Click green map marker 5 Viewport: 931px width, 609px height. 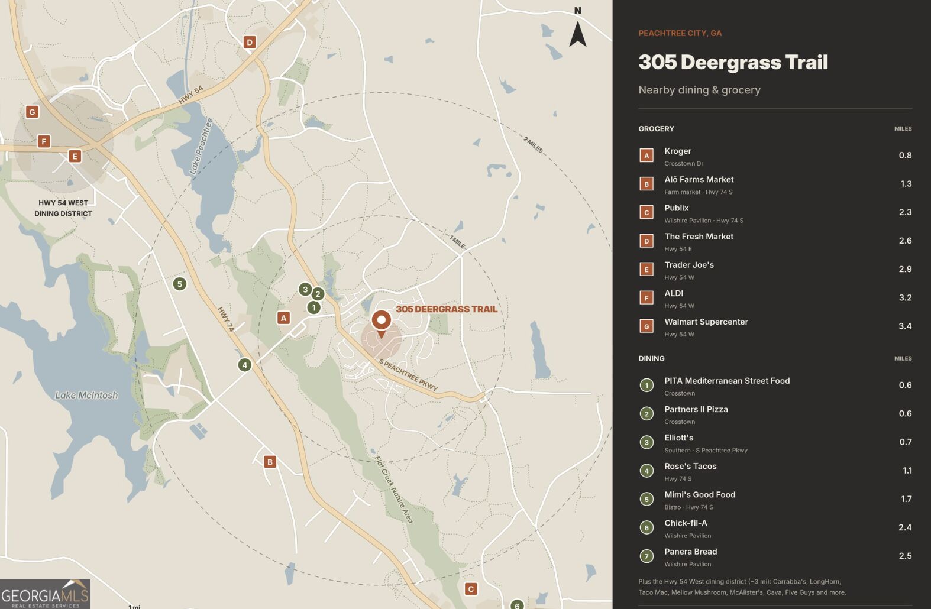click(180, 284)
